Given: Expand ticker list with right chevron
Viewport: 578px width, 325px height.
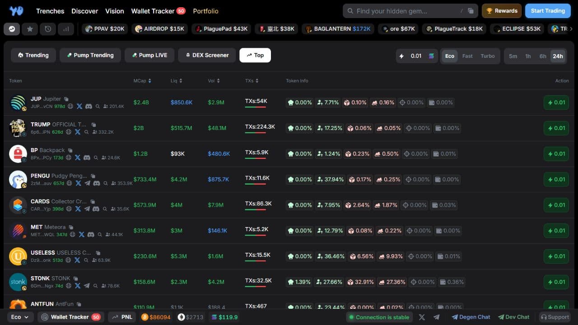Looking at the screenshot, I should [x=571, y=29].
